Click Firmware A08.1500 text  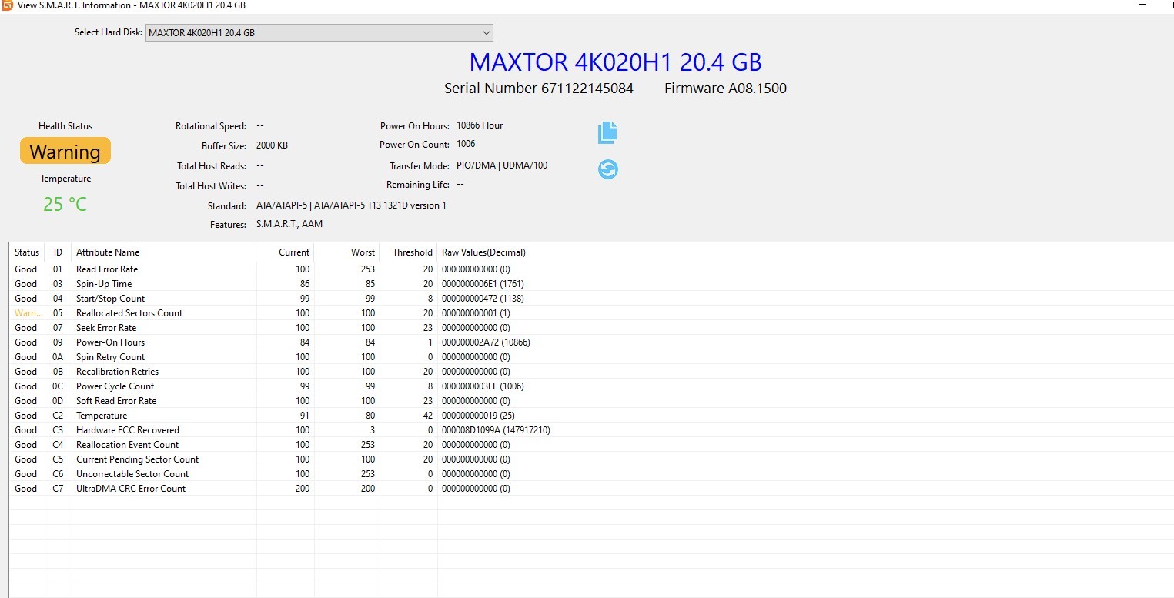click(725, 89)
